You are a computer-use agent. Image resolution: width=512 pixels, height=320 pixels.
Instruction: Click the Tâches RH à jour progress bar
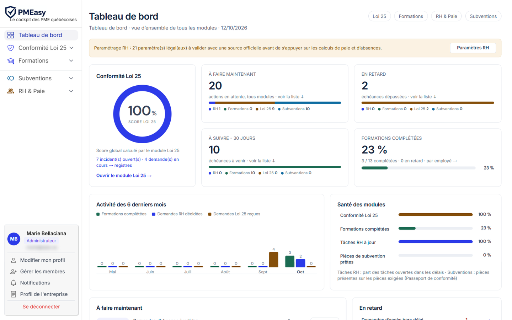(436, 241)
